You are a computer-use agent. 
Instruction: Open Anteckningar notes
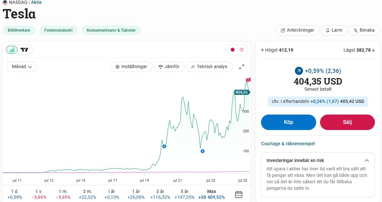click(298, 30)
